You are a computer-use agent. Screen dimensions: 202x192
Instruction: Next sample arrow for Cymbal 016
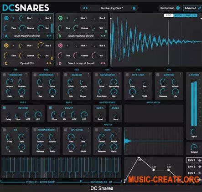coord(51,63)
